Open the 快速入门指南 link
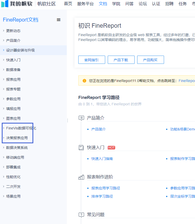This screenshot has width=195, height=224. (x=102, y=159)
